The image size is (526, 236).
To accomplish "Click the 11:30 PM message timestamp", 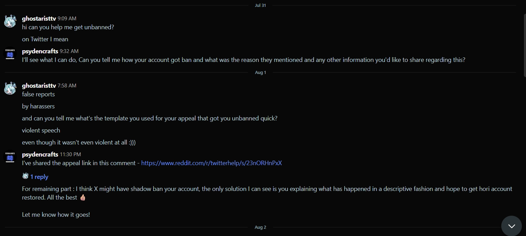I will pos(70,154).
